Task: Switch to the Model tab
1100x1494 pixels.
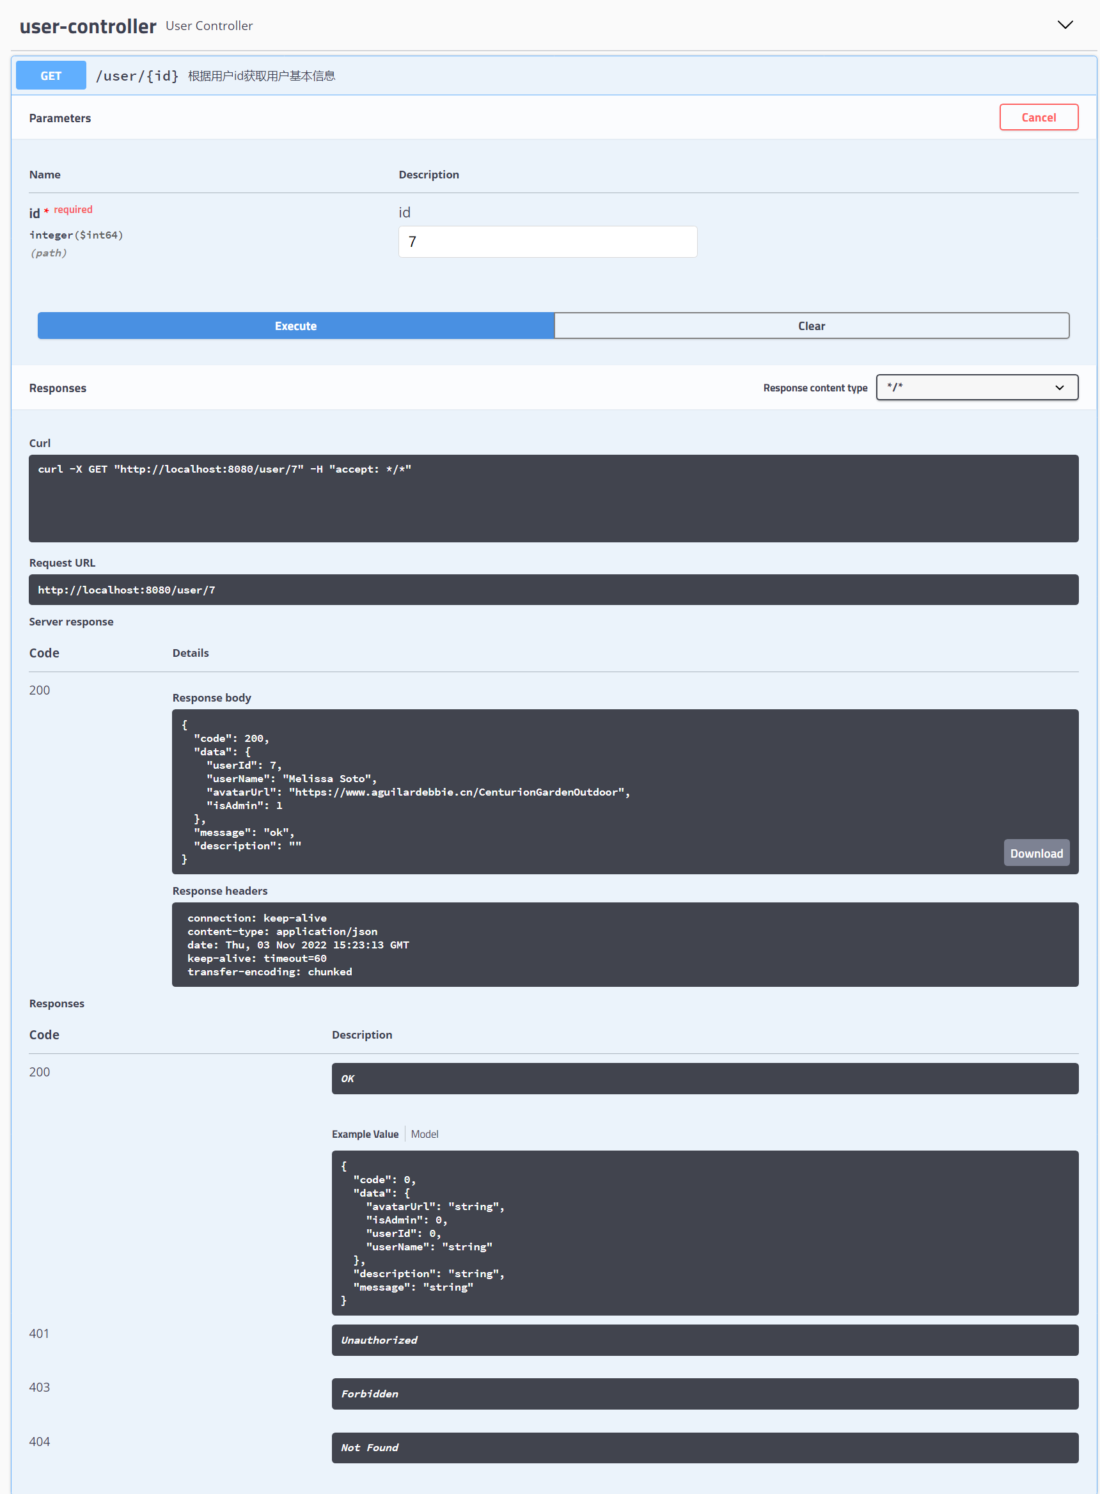Action: [424, 1134]
